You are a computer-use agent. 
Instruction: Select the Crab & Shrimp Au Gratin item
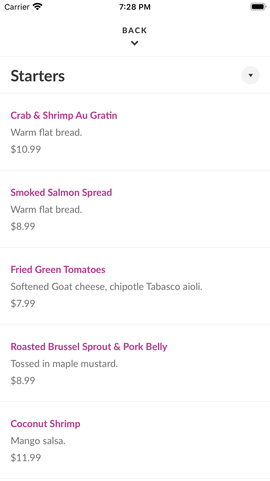click(x=64, y=115)
